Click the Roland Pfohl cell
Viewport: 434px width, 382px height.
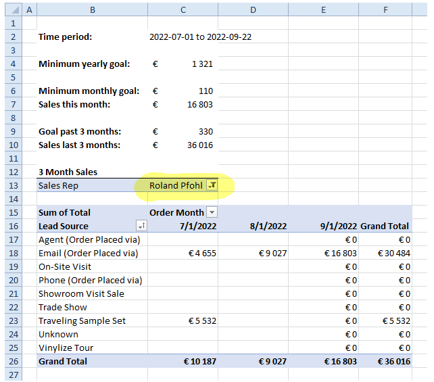pos(176,186)
